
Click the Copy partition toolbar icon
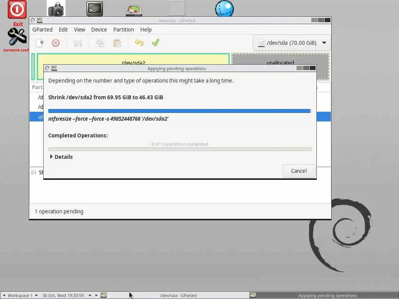(x=100, y=43)
